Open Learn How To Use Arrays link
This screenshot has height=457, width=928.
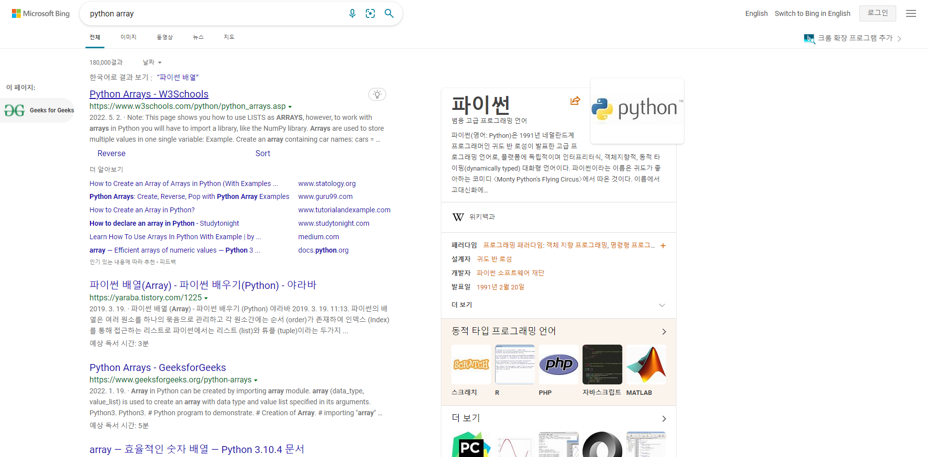click(x=175, y=237)
